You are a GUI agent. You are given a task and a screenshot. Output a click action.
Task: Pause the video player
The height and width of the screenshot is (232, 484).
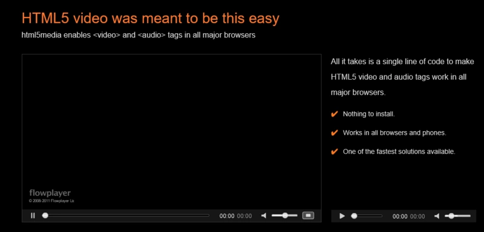tap(33, 216)
